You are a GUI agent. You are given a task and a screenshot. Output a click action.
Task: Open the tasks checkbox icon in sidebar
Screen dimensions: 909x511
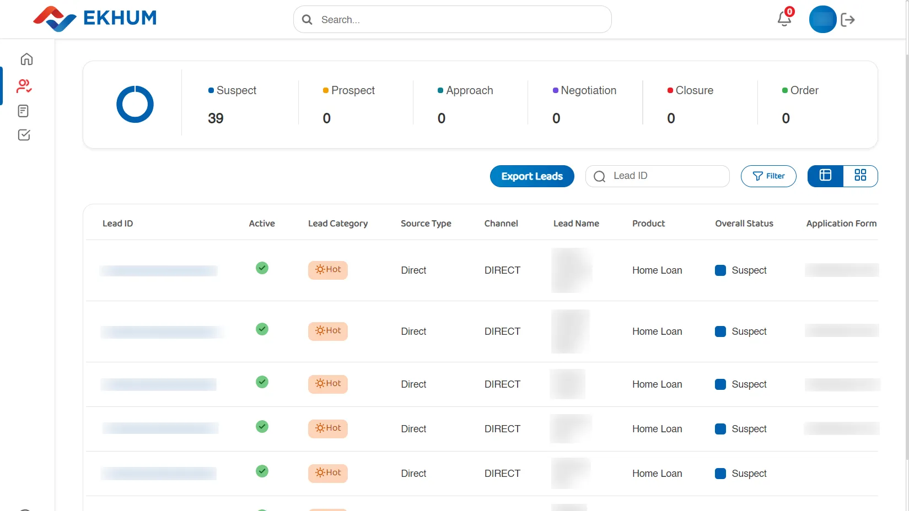coord(24,135)
